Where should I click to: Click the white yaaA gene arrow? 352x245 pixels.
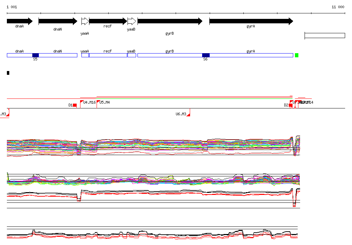(x=85, y=21)
